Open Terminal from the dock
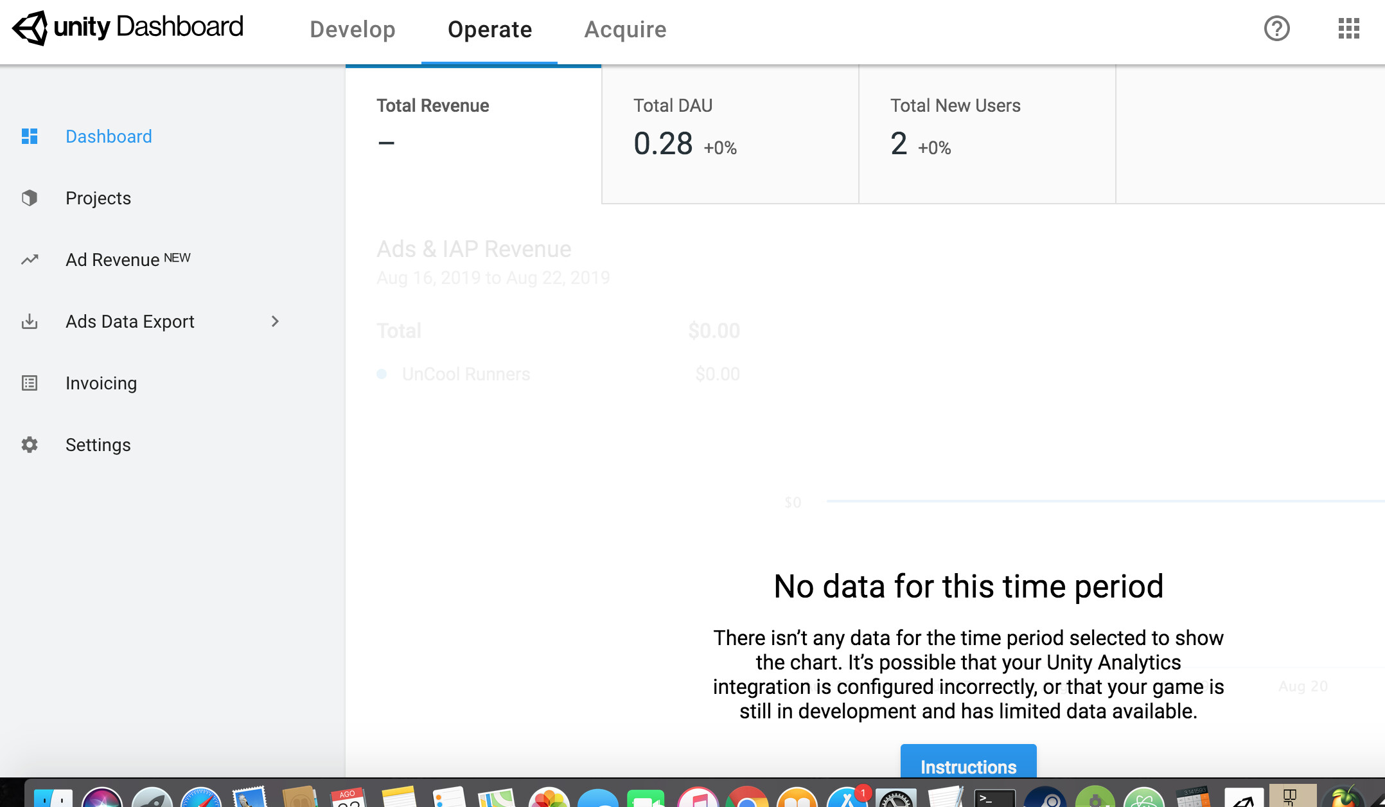The width and height of the screenshot is (1385, 807). [x=994, y=801]
